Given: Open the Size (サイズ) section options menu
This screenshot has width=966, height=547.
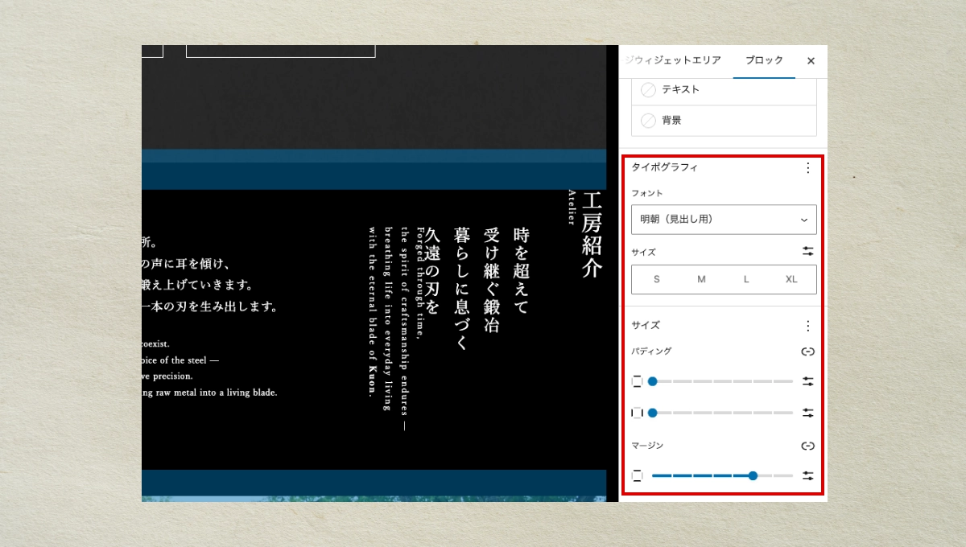Looking at the screenshot, I should (x=807, y=326).
